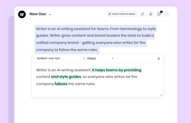The height and width of the screenshot is (123, 191).
Task: Click the magic wand icon in templates button
Action: [110, 14]
